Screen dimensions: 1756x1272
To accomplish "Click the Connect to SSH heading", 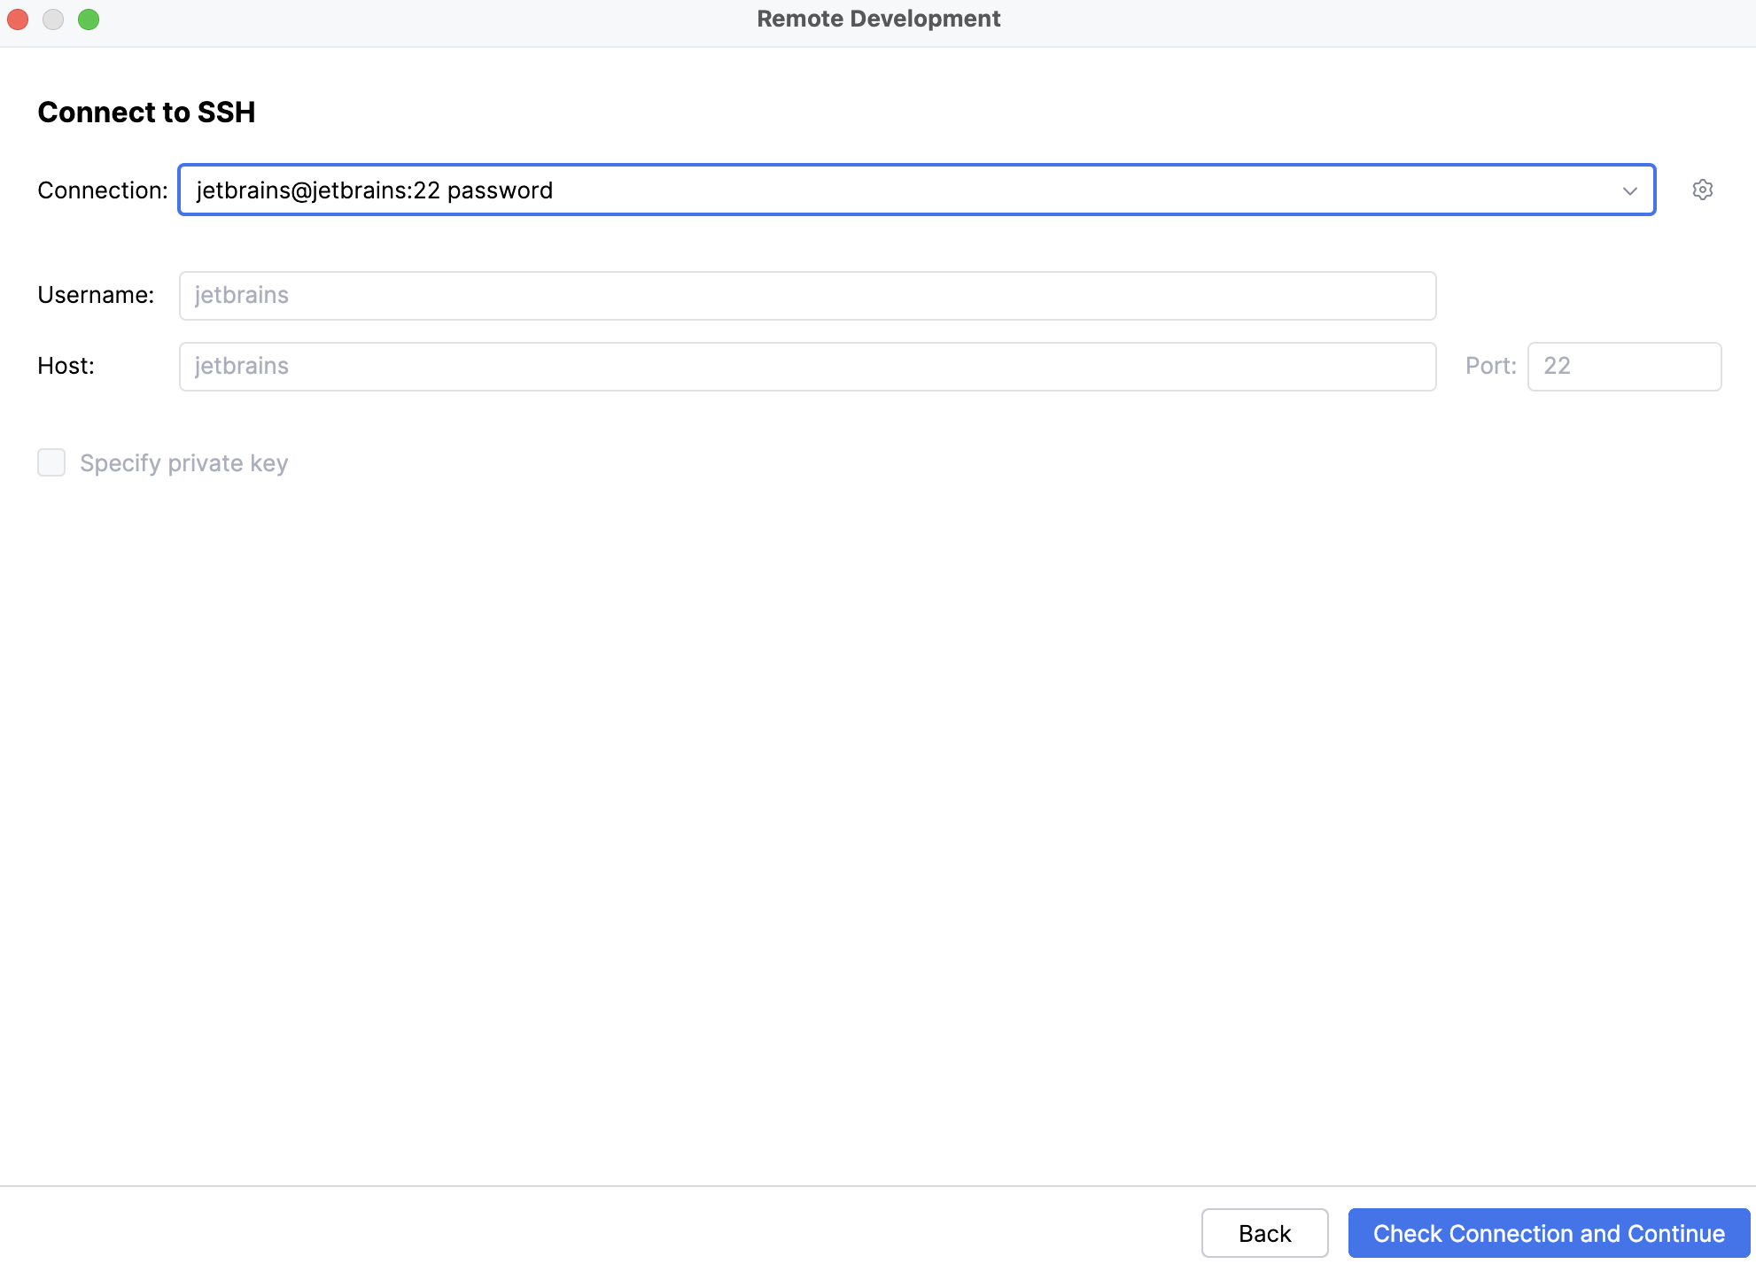I will click(146, 112).
